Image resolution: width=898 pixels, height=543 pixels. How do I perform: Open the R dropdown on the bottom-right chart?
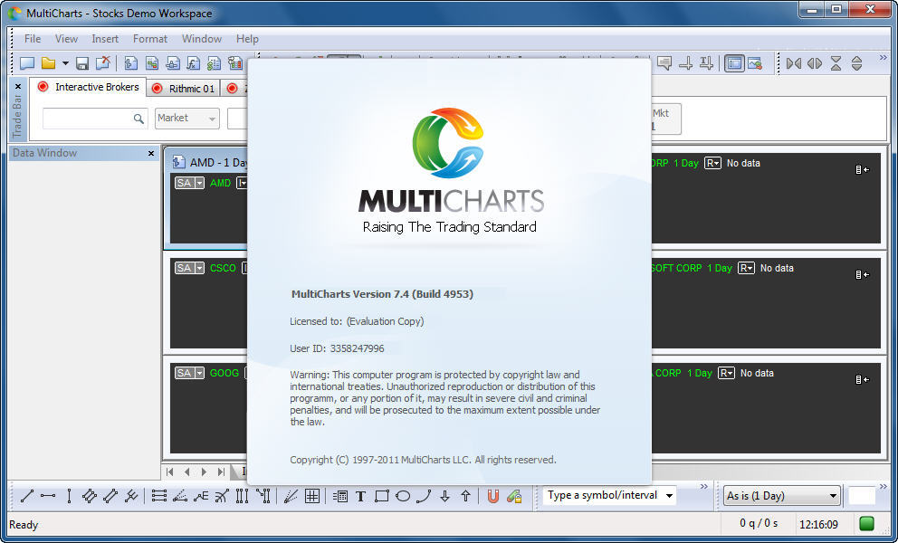[x=726, y=373]
